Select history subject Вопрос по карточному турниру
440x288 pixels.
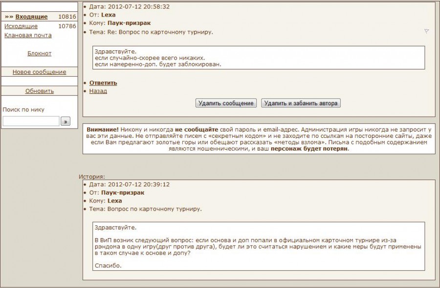pyautogui.click(x=154, y=209)
